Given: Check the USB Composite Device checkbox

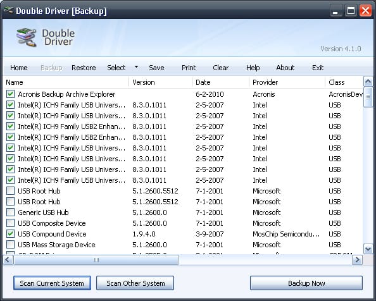Looking at the screenshot, I should [10, 223].
